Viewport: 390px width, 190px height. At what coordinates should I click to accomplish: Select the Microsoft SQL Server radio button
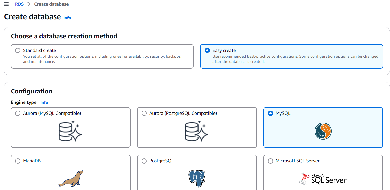pyautogui.click(x=270, y=161)
